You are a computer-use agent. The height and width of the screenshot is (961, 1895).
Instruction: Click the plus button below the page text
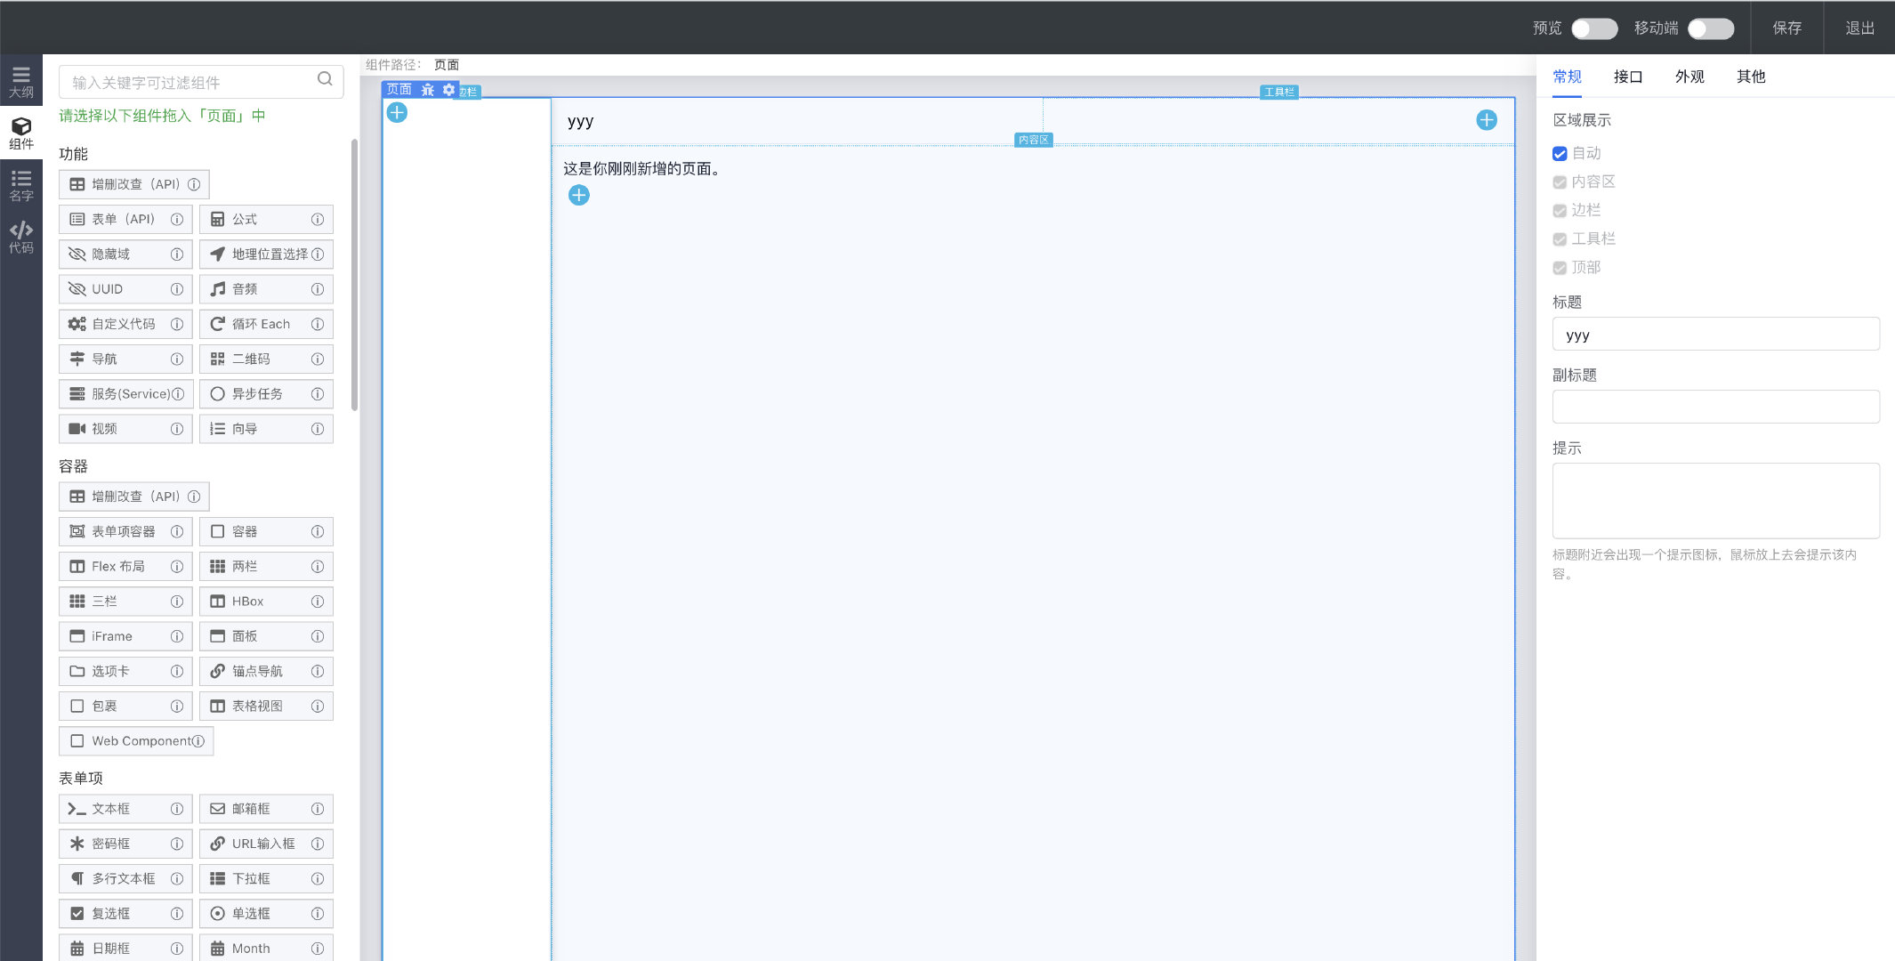click(x=578, y=195)
